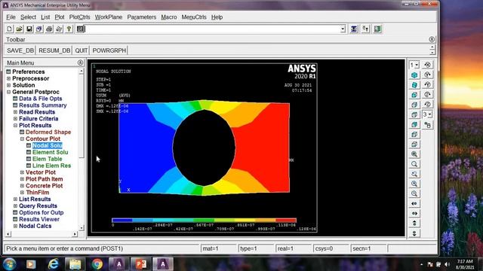Click the dark blue segment of legend bar

(122, 221)
